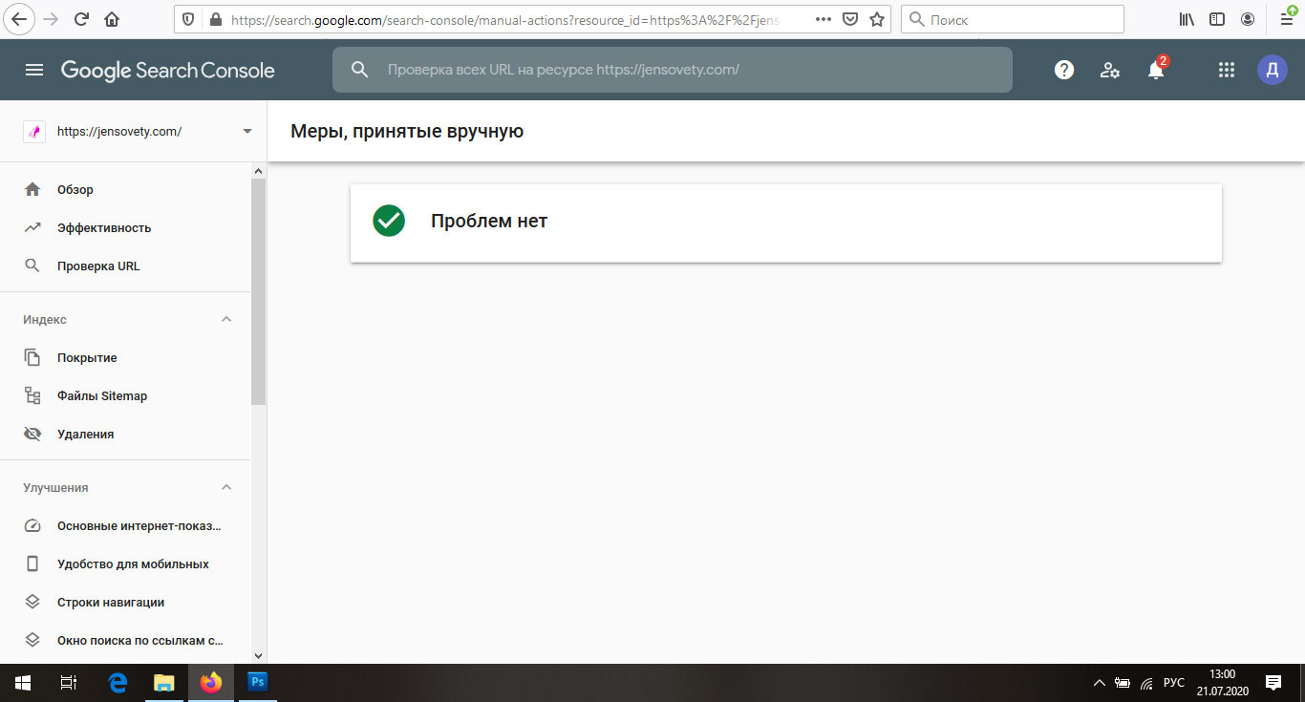
Task: Click the browser forward arrow
Action: (x=51, y=19)
